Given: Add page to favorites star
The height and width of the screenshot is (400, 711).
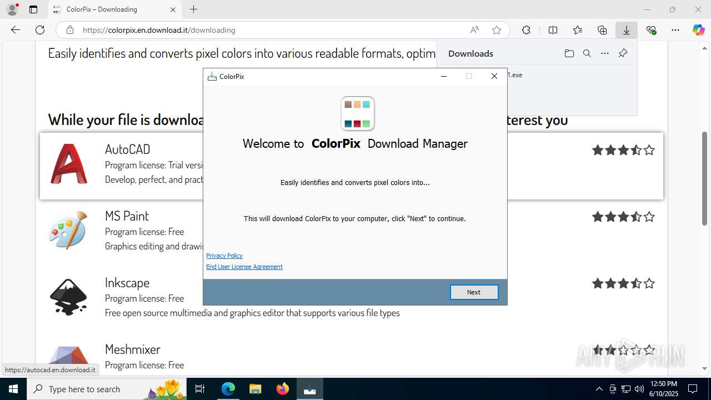Looking at the screenshot, I should click(497, 30).
